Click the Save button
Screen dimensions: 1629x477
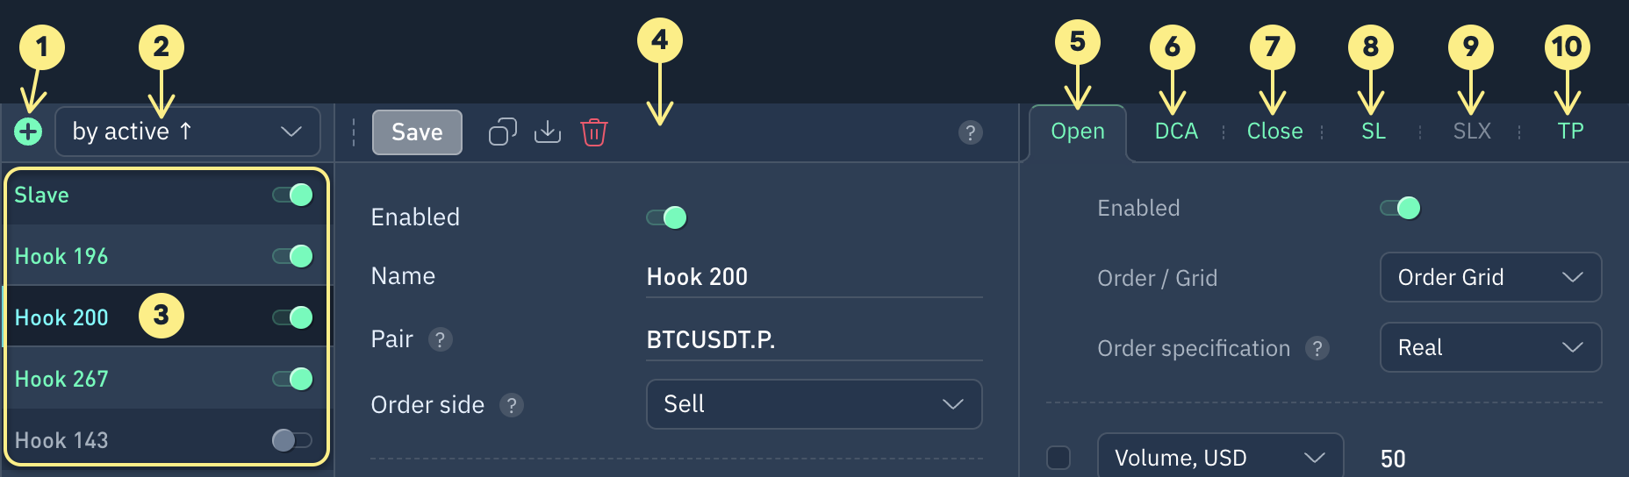pyautogui.click(x=417, y=132)
